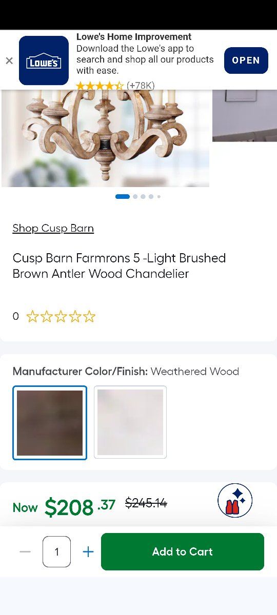Image resolution: width=277 pixels, height=615 pixels.
Task: Select the Weathered Wood brown swatch
Action: [50, 423]
